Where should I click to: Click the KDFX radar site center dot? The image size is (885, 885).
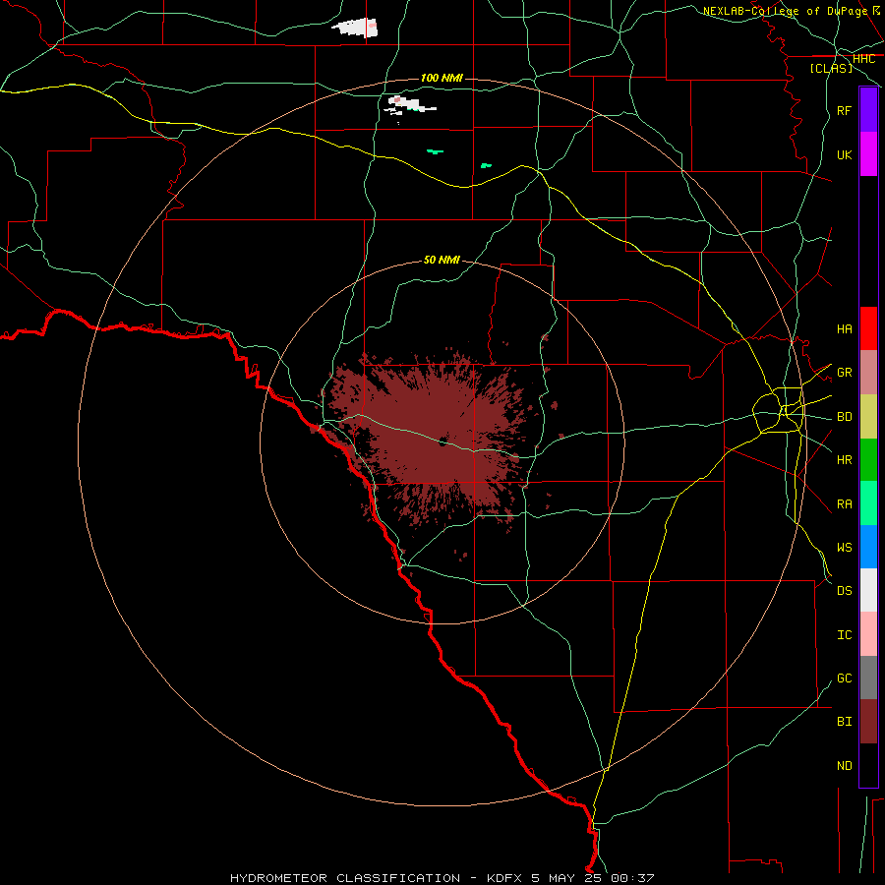[x=442, y=442]
